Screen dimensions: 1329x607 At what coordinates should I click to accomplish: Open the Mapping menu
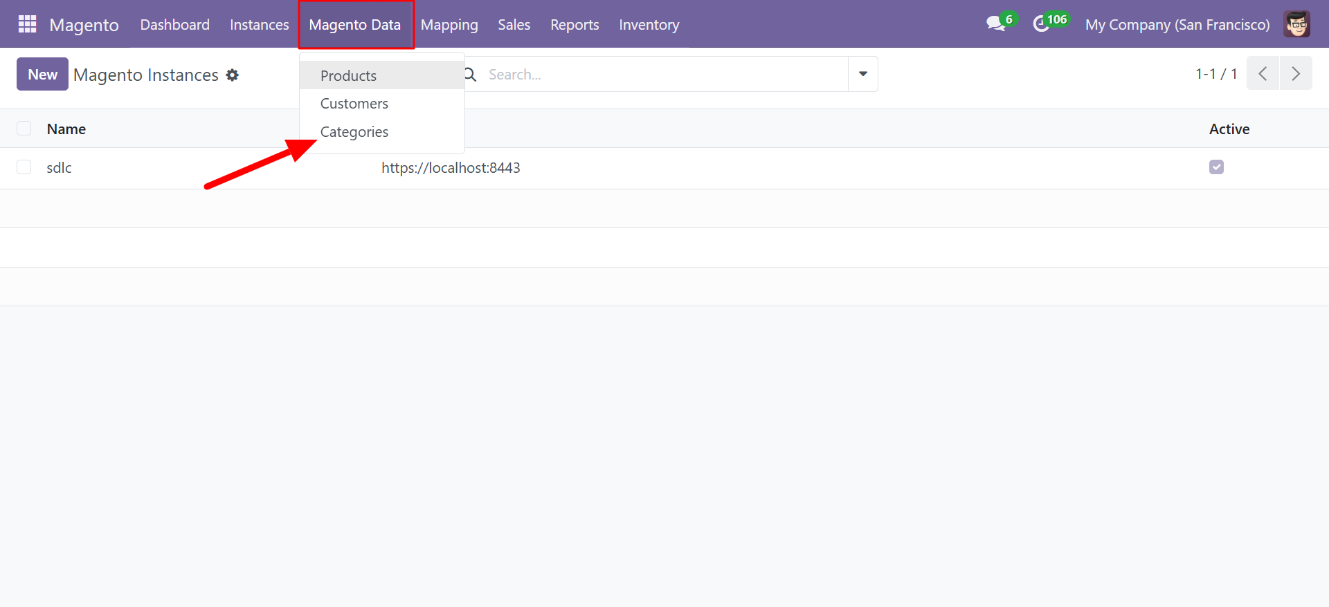coord(449,24)
